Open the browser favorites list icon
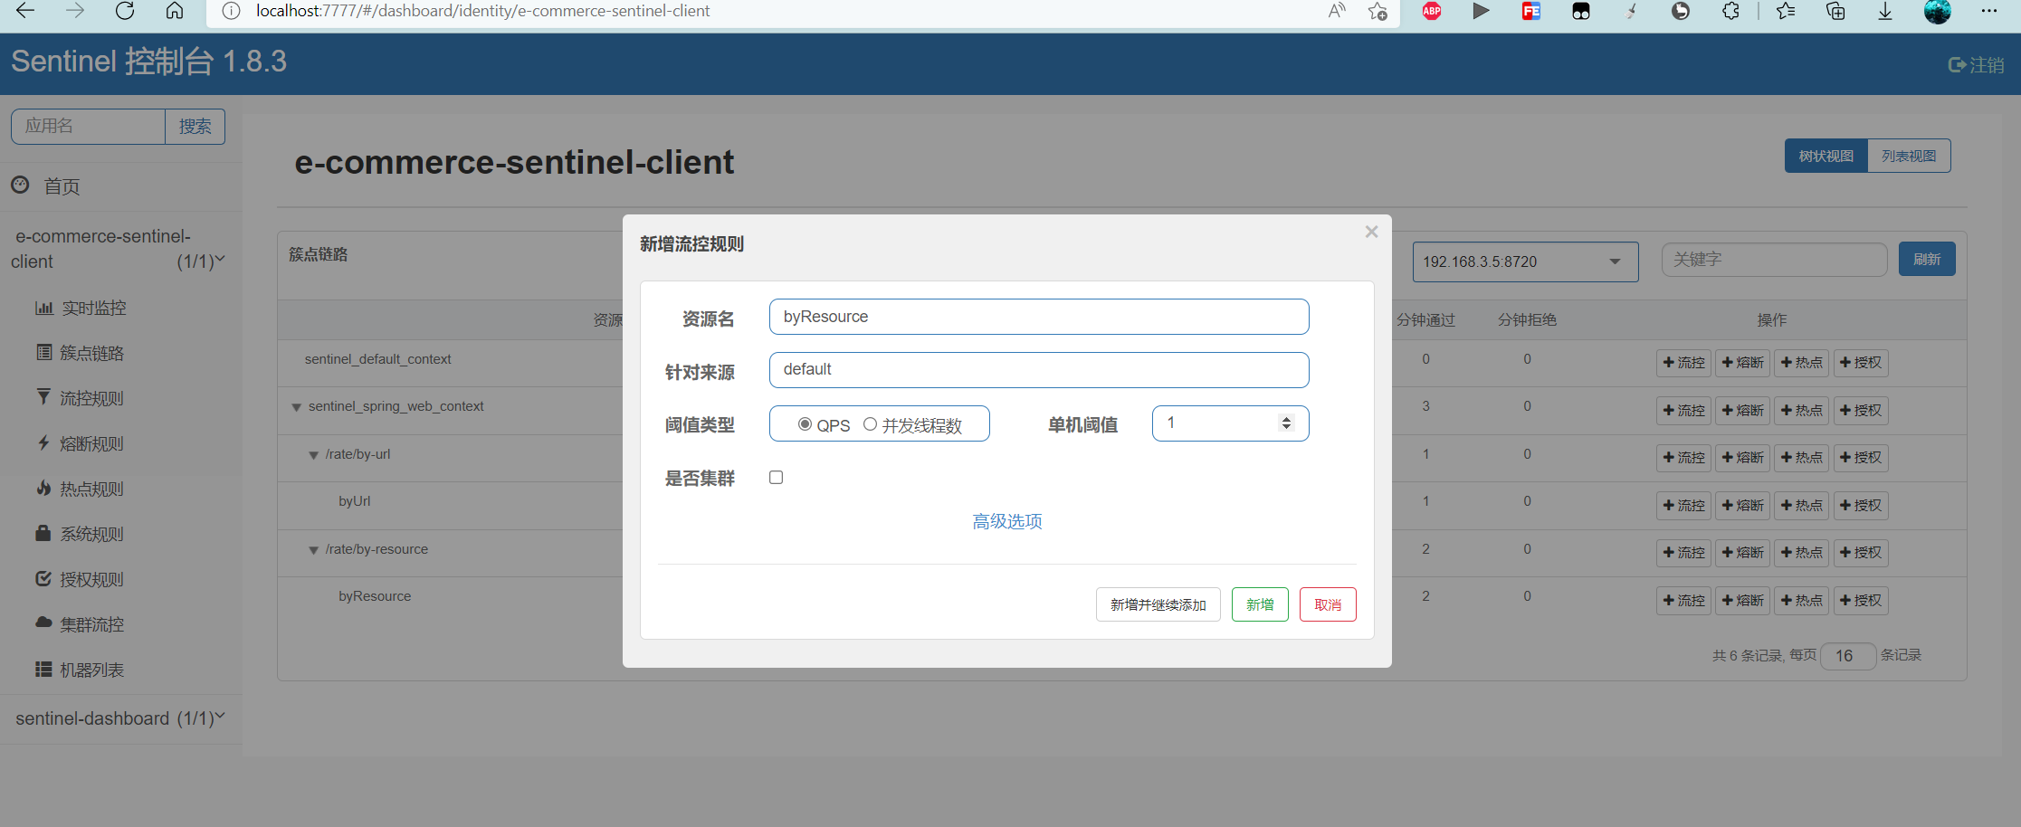The height and width of the screenshot is (827, 2021). coord(1786,11)
